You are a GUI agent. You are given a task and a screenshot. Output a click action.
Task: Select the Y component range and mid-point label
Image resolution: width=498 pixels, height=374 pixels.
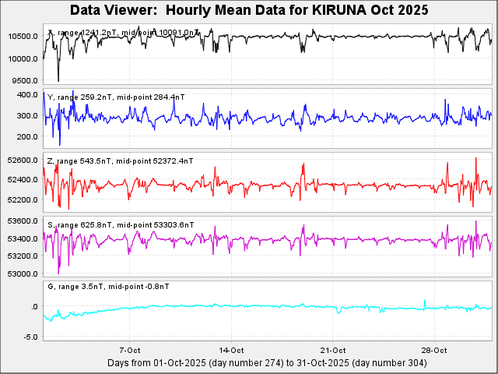coord(117,97)
